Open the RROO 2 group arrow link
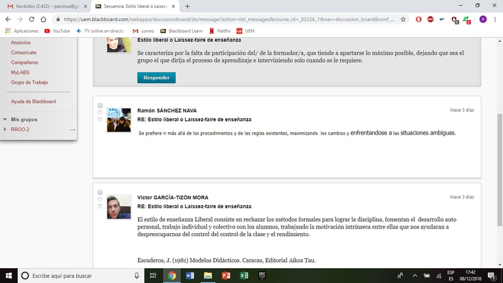503x283 pixels. [x=72, y=129]
